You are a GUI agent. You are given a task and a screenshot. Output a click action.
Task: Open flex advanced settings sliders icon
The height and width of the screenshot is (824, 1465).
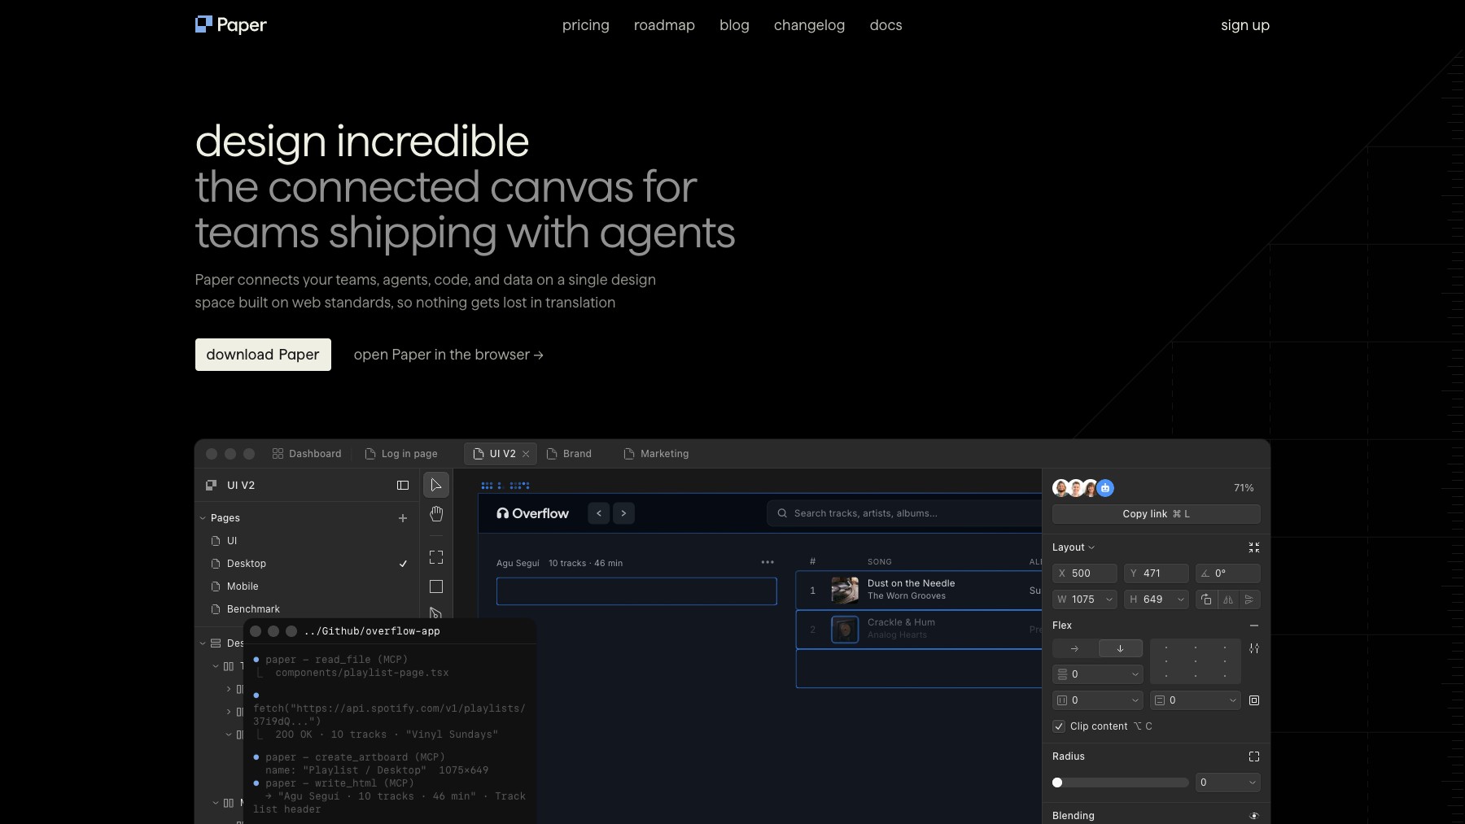tap(1254, 648)
